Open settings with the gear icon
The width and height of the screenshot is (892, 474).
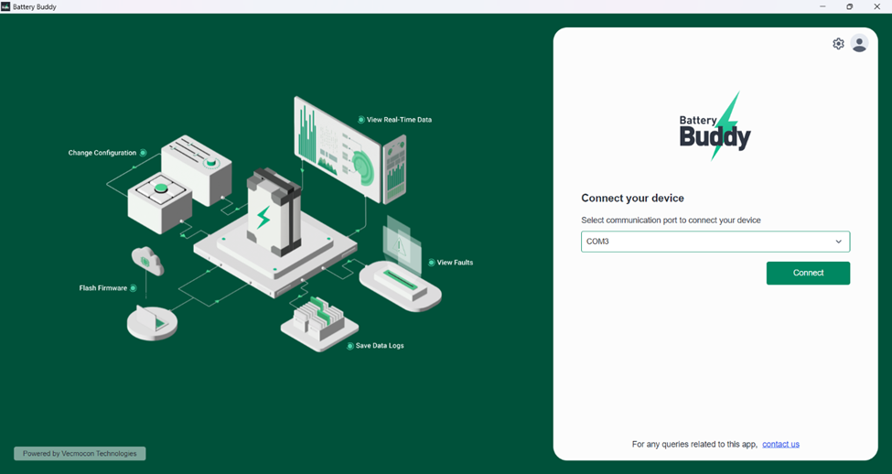coord(838,44)
